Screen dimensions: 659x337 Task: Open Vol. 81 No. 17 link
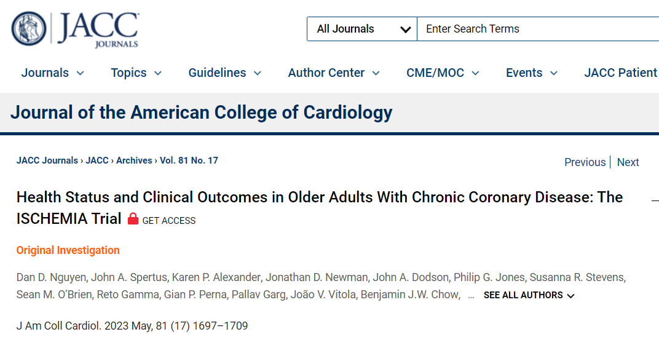[x=189, y=161]
